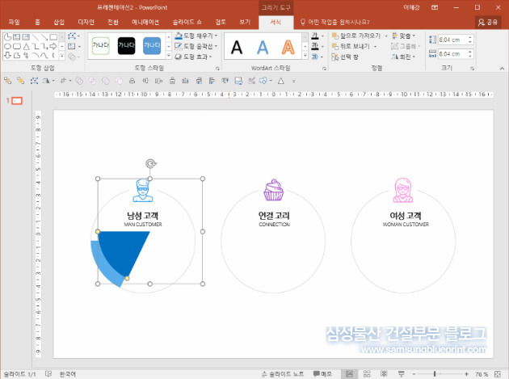509x379 pixels.
Task: Expand the shapes gallery More arrow
Action: tap(62, 56)
